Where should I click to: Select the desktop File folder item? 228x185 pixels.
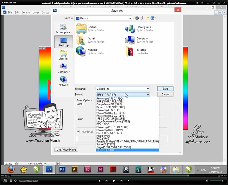coord(137,52)
